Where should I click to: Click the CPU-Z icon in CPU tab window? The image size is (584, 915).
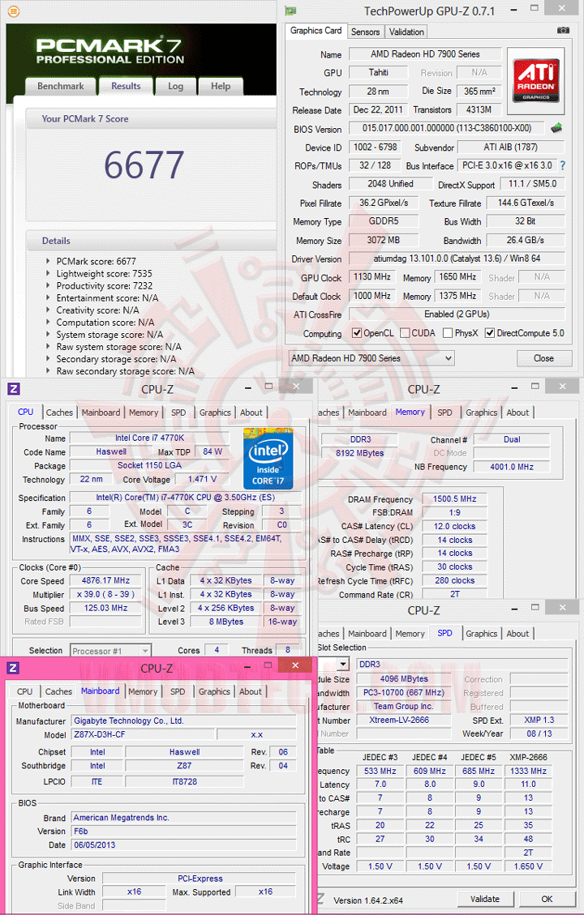(x=14, y=389)
